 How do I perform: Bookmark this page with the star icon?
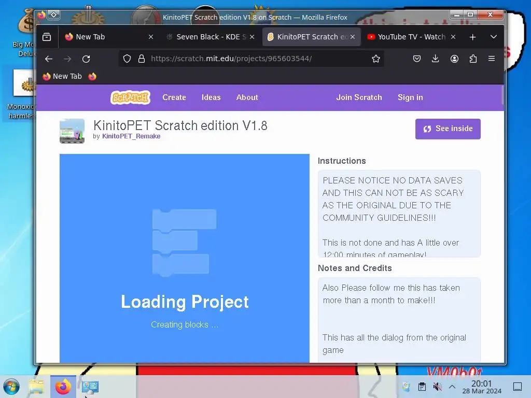[x=376, y=59]
